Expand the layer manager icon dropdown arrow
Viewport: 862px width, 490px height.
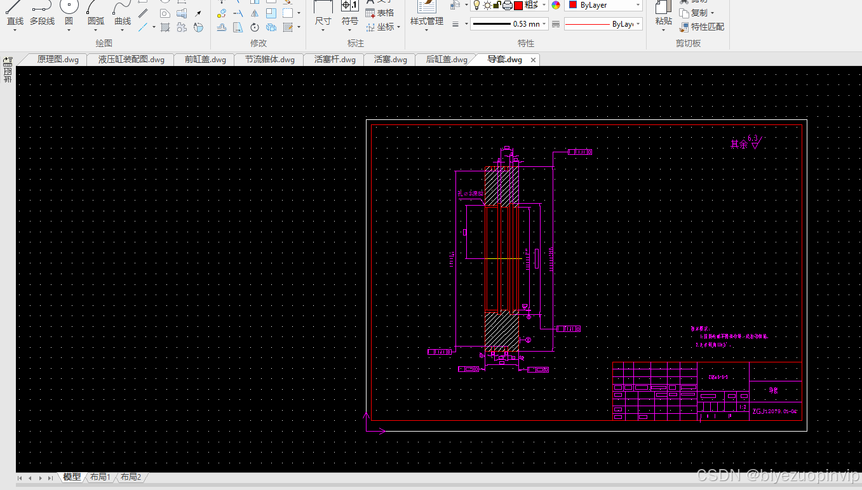click(x=466, y=5)
